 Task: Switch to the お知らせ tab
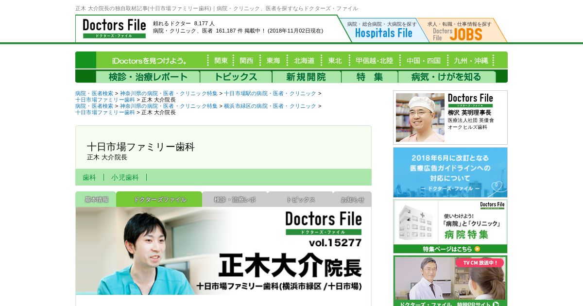pyautogui.click(x=352, y=199)
